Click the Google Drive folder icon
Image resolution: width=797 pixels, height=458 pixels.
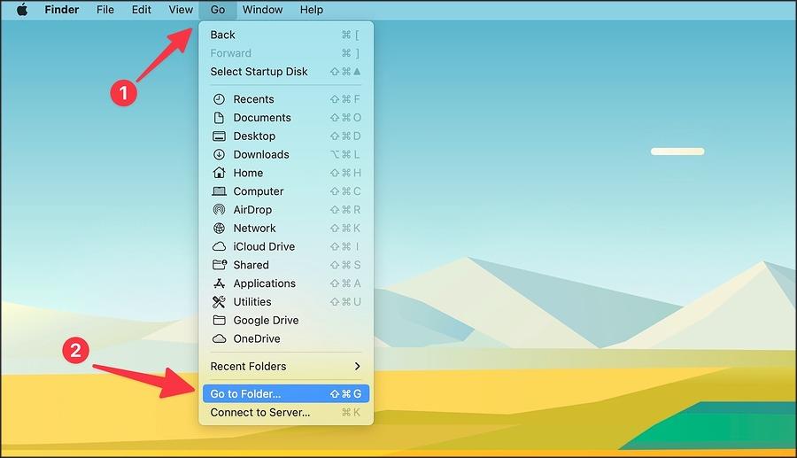pos(219,320)
